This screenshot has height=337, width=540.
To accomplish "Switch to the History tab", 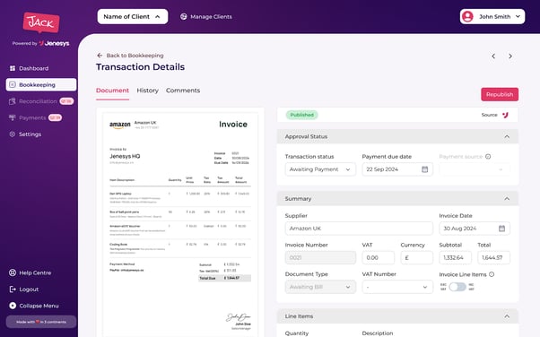I will tap(147, 91).
